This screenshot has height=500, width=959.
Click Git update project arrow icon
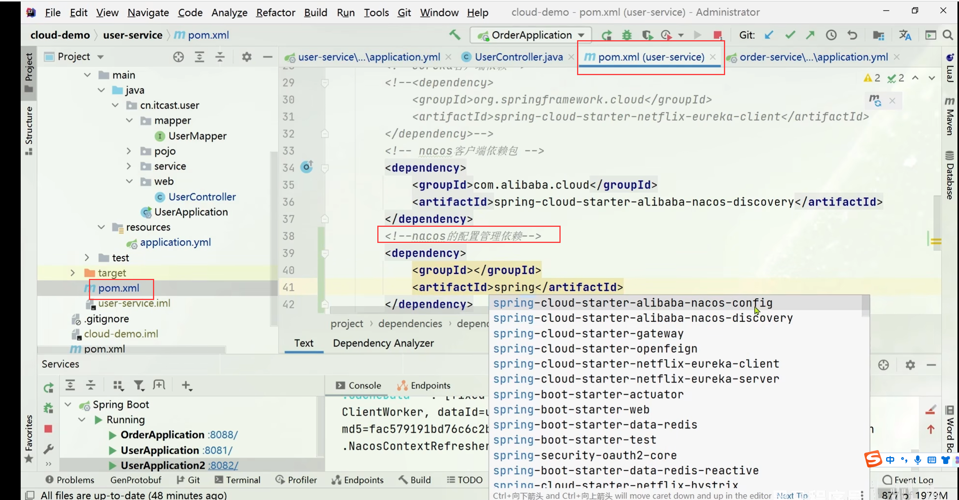tap(768, 35)
